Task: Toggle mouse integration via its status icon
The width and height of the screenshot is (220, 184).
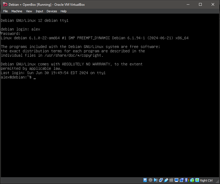Action: pos(192,180)
